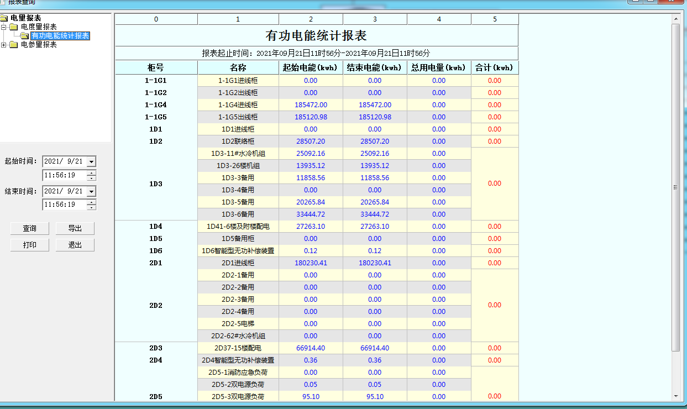
Task: Click the 33444.72 starting energy value
Action: 311,214
